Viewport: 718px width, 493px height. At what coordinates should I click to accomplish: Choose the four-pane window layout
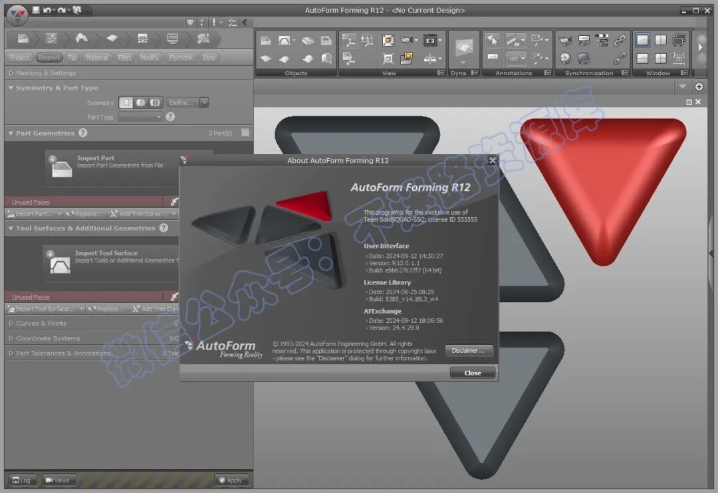coord(660,58)
